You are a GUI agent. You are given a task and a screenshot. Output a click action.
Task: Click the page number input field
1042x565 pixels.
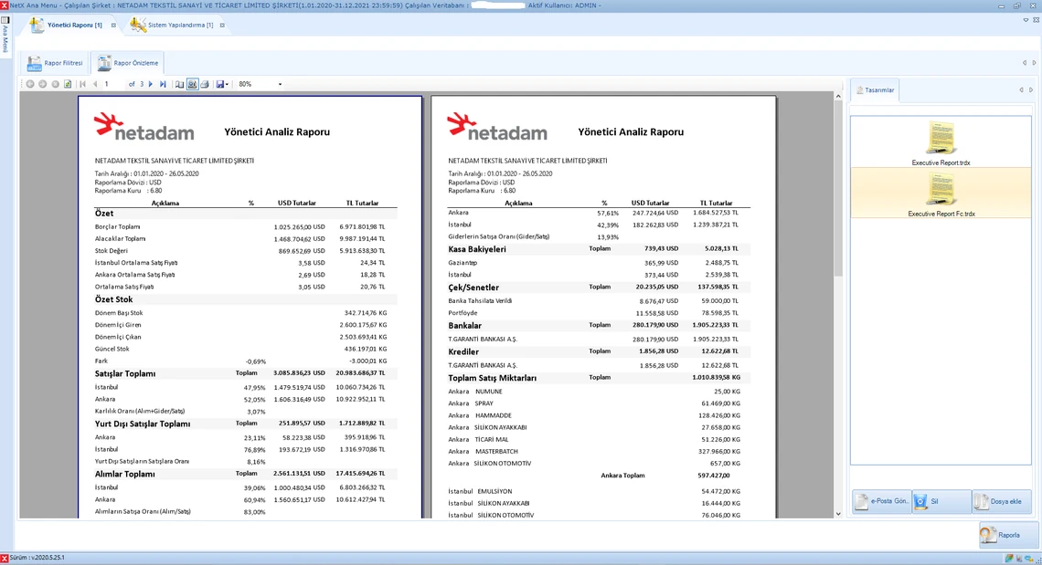113,84
